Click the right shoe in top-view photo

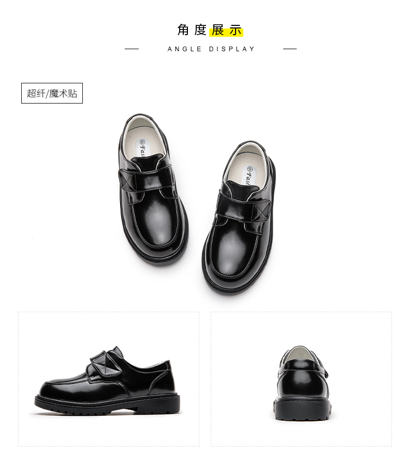pos(239,218)
